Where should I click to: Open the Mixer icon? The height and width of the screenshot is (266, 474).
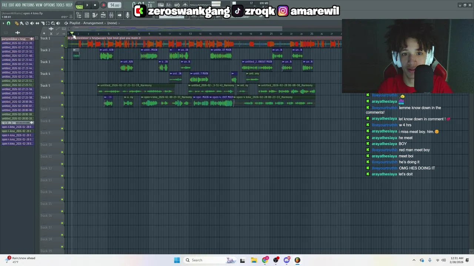[111, 15]
